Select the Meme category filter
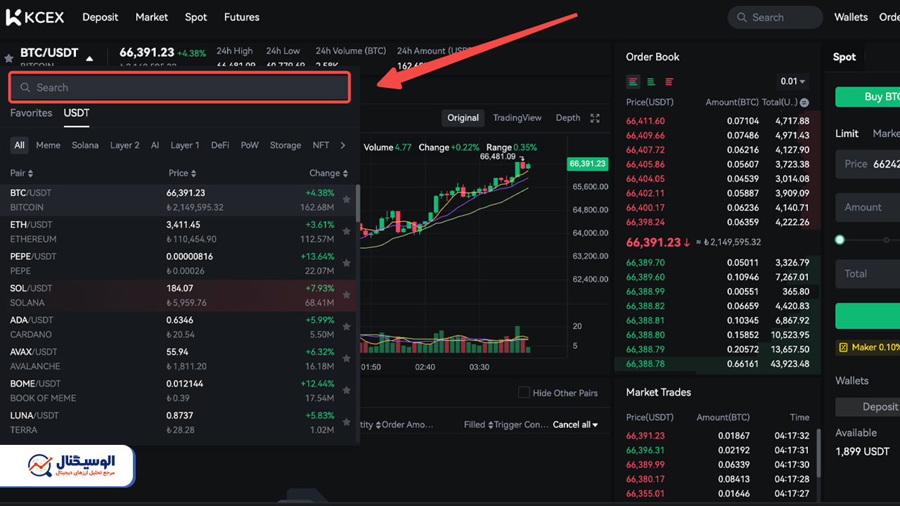 48,145
